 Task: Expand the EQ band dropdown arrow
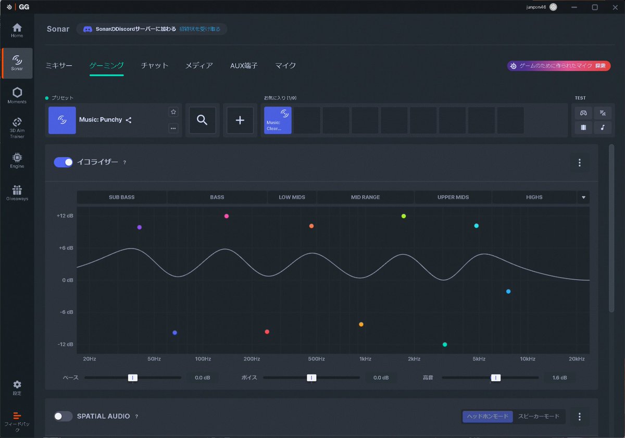[x=583, y=197]
